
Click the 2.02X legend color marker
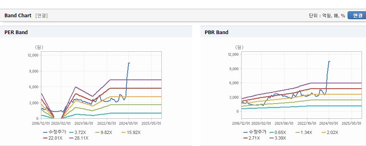pyautogui.click(x=323, y=132)
